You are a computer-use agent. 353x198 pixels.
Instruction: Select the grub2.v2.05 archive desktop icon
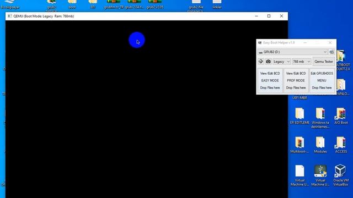click(155, 4)
